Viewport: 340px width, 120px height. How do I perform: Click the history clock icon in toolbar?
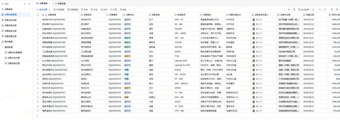(294, 9)
